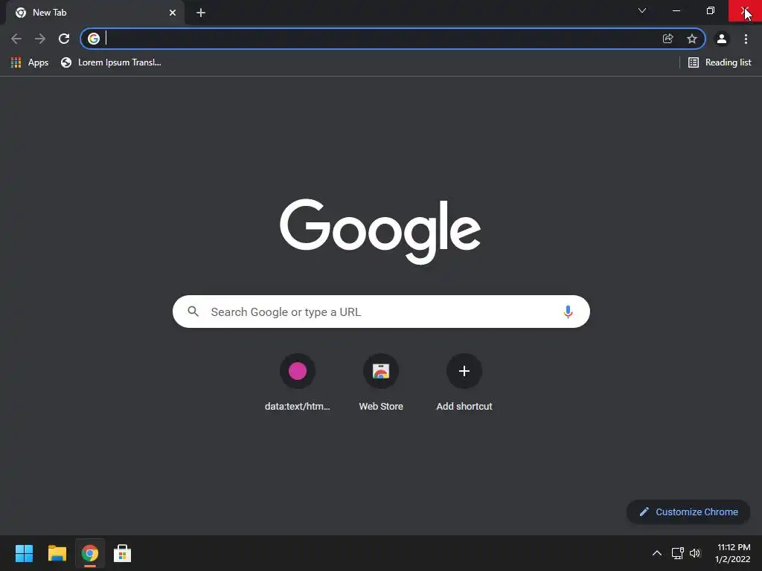Screen dimensions: 762x571
Task: Open the Lorem Ipsum Transl... bookmark
Action: 111,62
